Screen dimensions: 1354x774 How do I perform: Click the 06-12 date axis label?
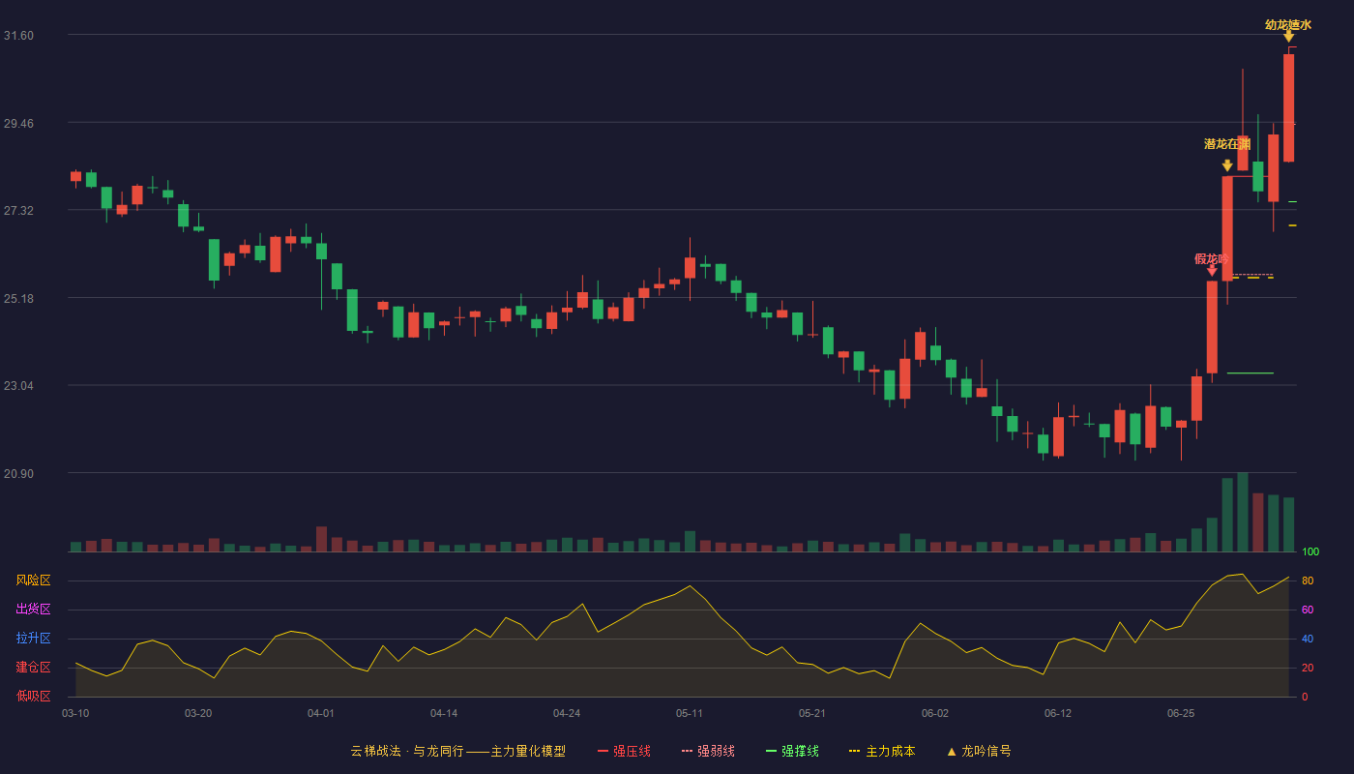pyautogui.click(x=1058, y=713)
